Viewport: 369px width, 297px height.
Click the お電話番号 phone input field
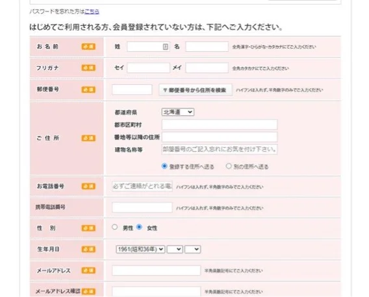coord(142,186)
